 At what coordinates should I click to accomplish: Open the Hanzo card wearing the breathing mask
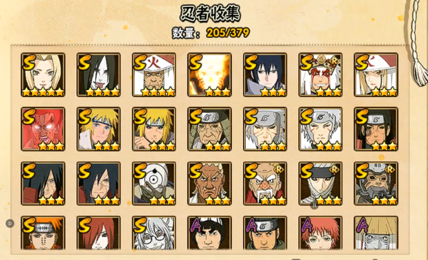[376, 183]
